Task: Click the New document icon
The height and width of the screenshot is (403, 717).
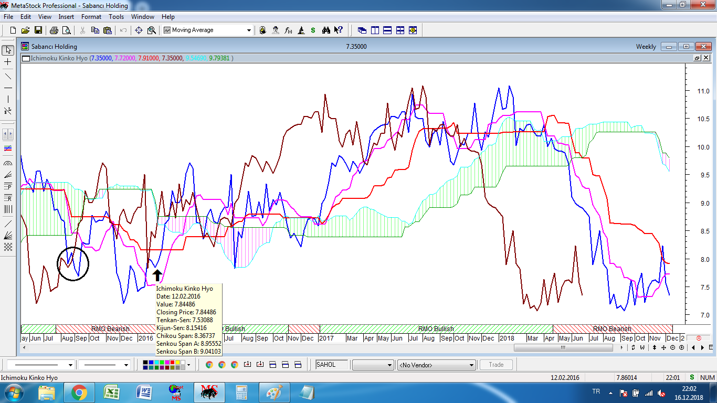Action: [13, 30]
